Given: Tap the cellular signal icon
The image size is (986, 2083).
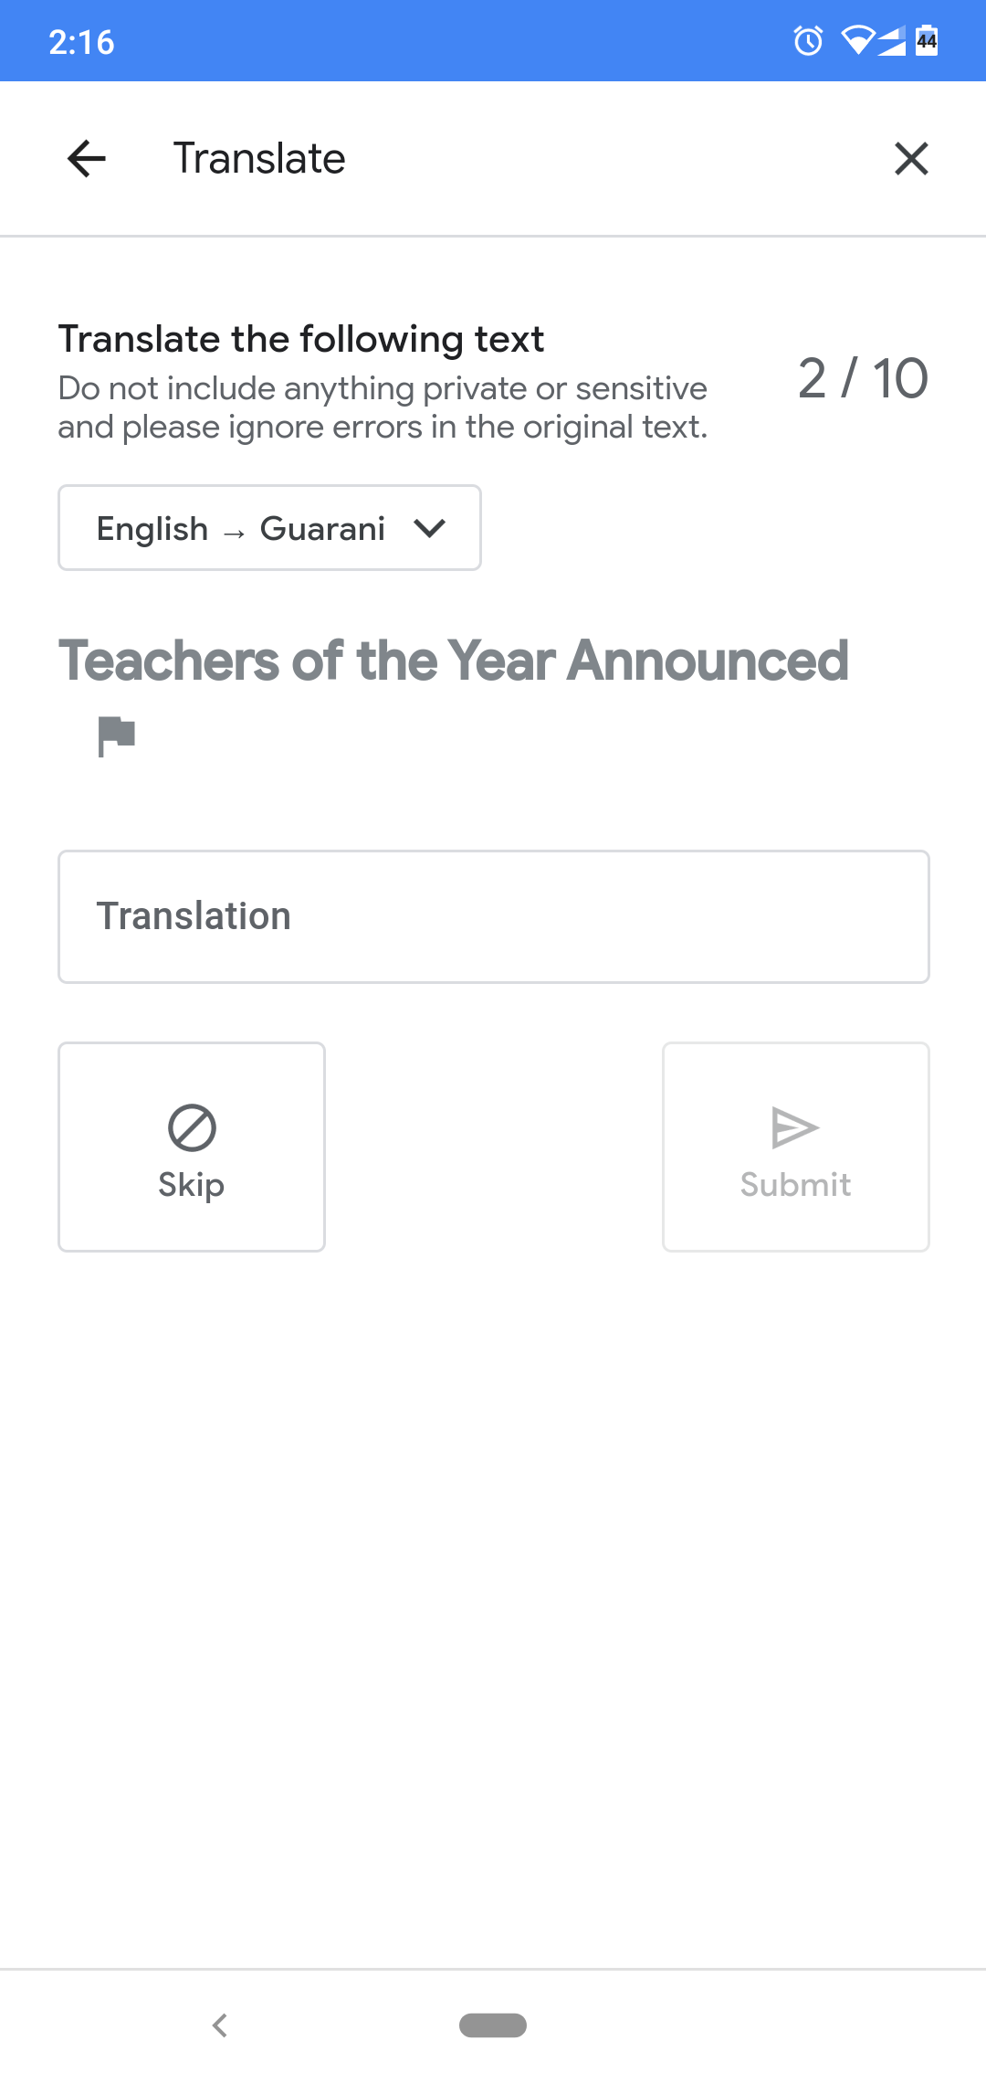Looking at the screenshot, I should (x=892, y=41).
